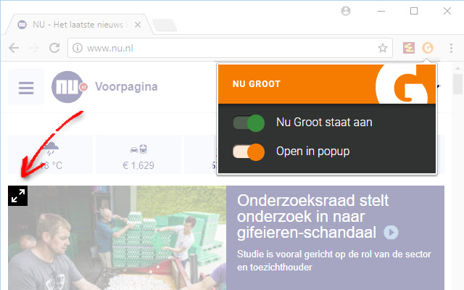Click the subtitle Studie is vooral gericht

coord(334,261)
